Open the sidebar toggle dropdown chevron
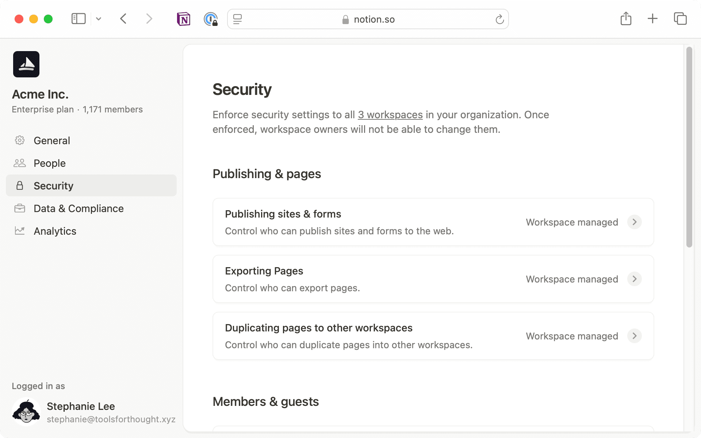This screenshot has width=701, height=438. pyautogui.click(x=98, y=19)
